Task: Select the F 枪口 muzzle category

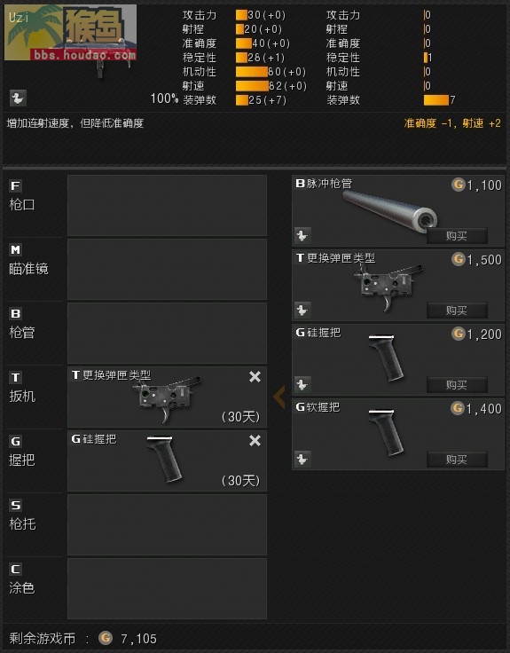Action: point(34,206)
